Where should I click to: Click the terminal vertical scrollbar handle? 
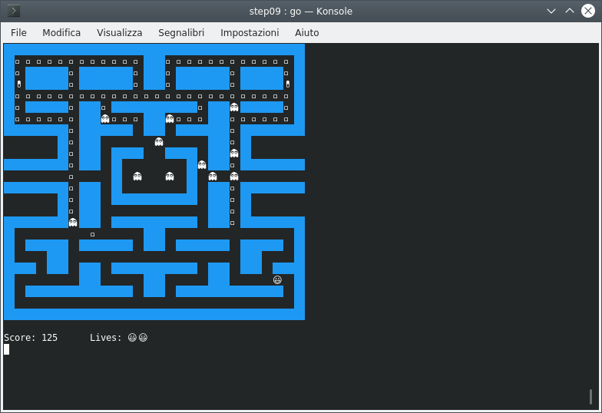coord(590,397)
